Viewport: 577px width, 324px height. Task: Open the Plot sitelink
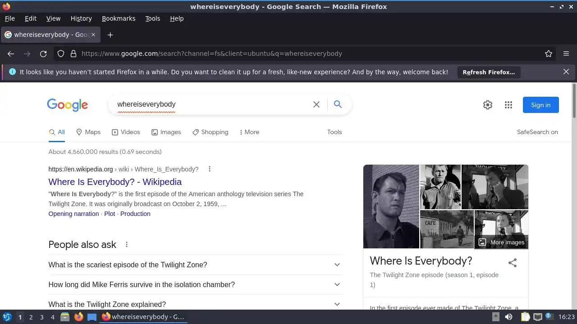(110, 214)
